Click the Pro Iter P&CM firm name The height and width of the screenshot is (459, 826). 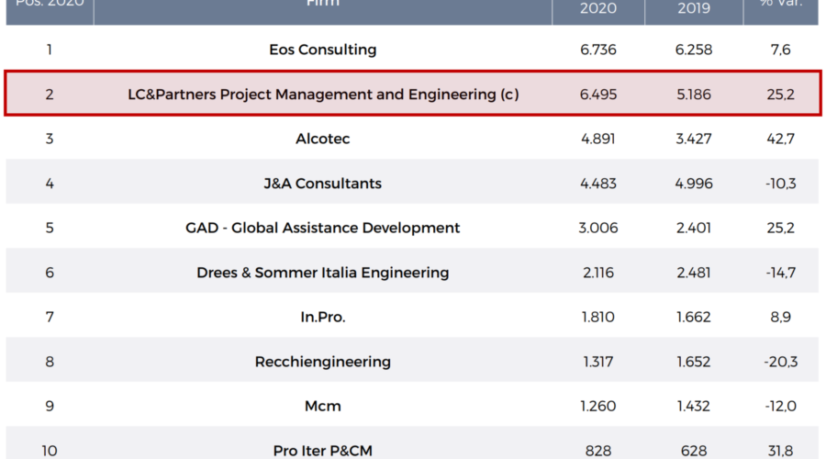pos(323,451)
